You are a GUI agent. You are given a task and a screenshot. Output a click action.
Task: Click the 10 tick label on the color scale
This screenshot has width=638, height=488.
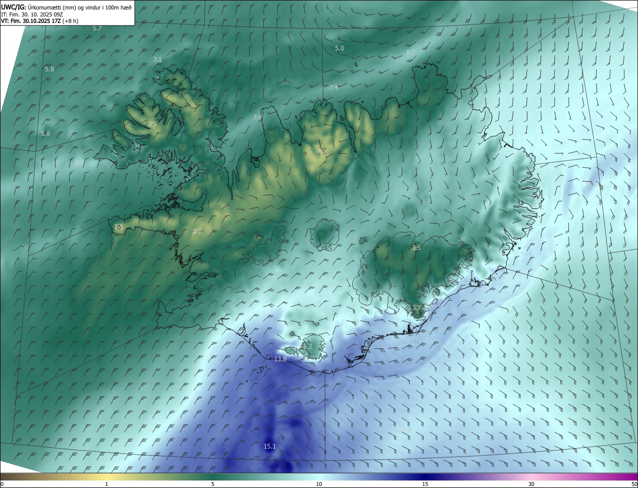[x=319, y=484]
